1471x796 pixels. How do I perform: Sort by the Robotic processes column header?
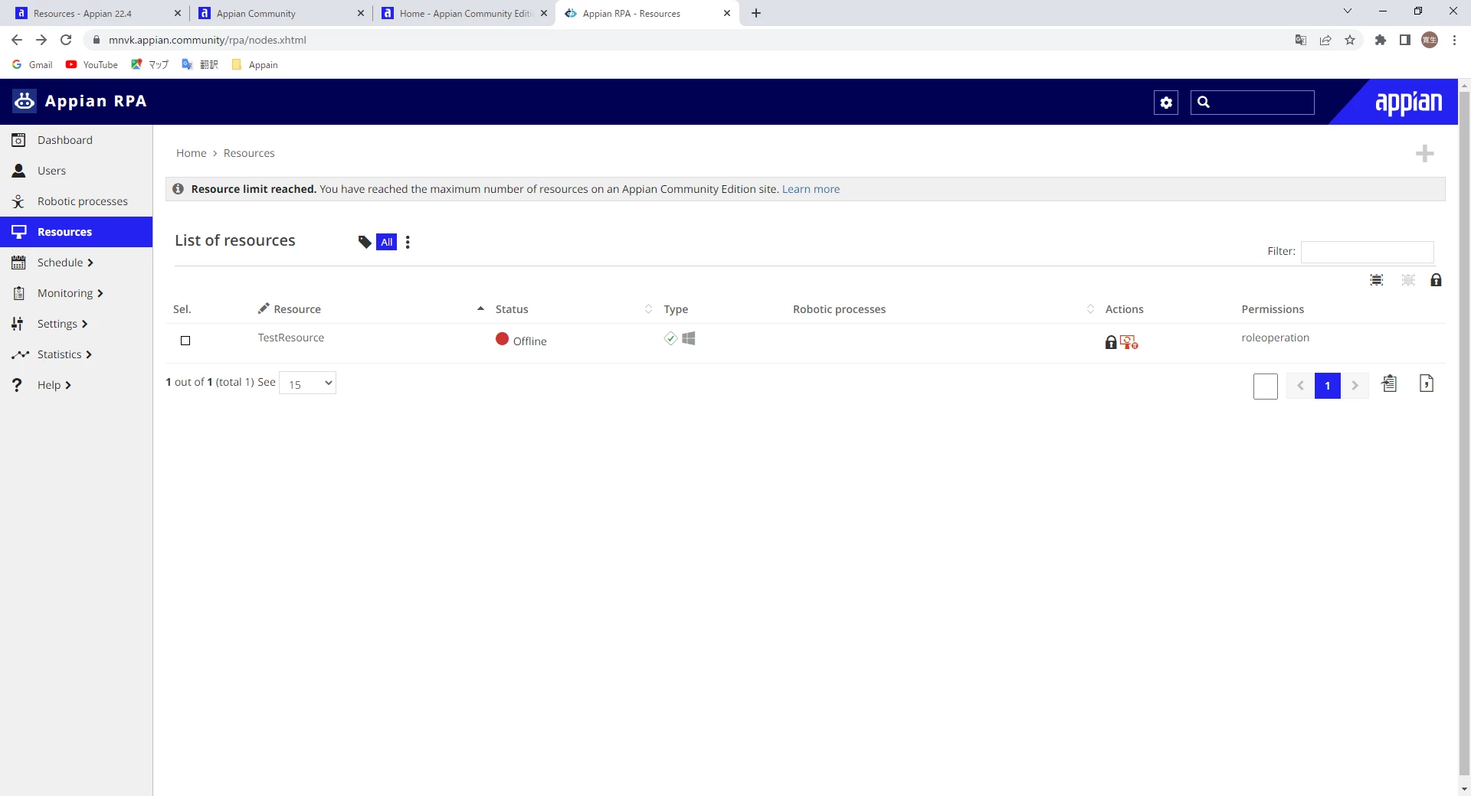click(x=839, y=309)
